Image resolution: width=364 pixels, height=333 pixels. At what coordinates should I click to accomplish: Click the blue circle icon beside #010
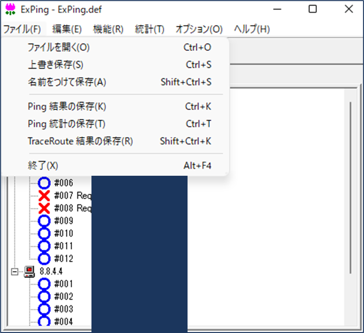44,233
